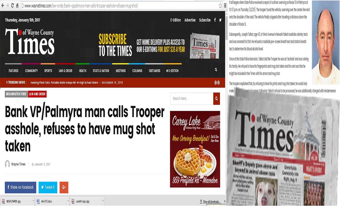Share the article via the Google Plus button
The width and height of the screenshot is (340, 209).
click(x=64, y=187)
